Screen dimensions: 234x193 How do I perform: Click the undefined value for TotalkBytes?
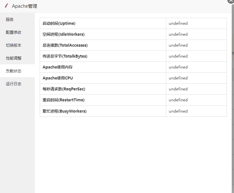point(178,56)
